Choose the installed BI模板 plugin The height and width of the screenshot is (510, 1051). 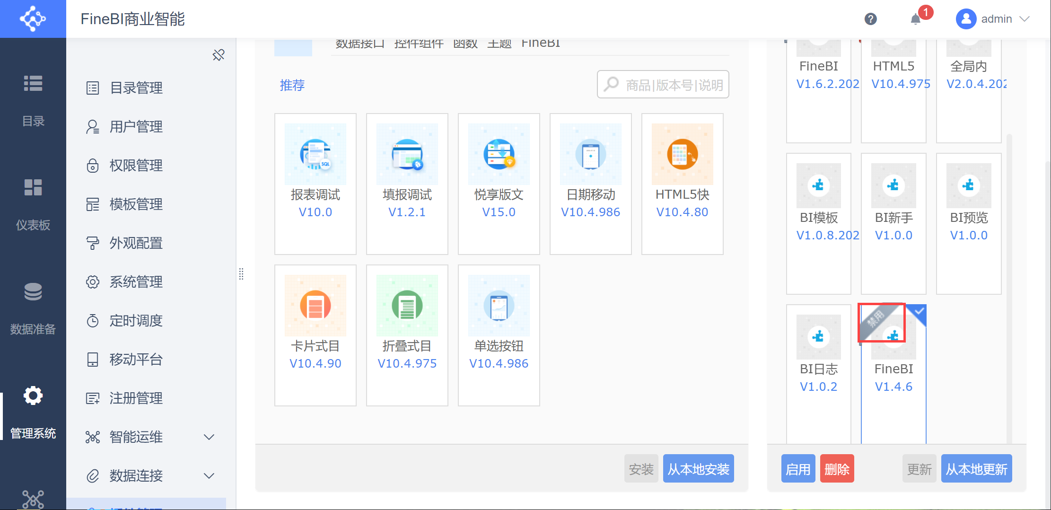819,224
